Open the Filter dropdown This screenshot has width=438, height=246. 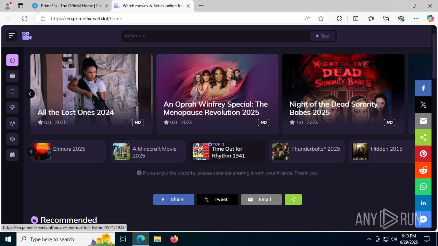[323, 36]
